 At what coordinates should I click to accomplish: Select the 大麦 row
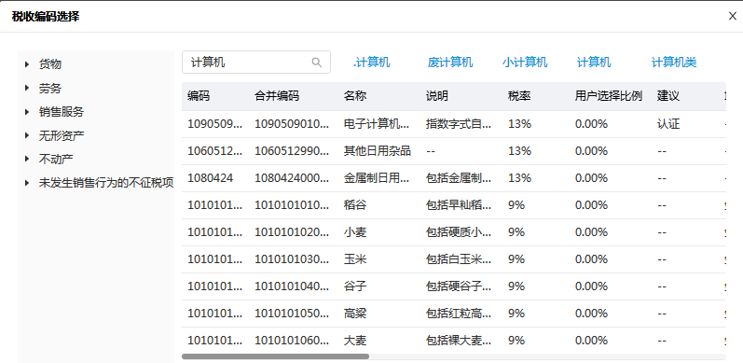point(453,341)
